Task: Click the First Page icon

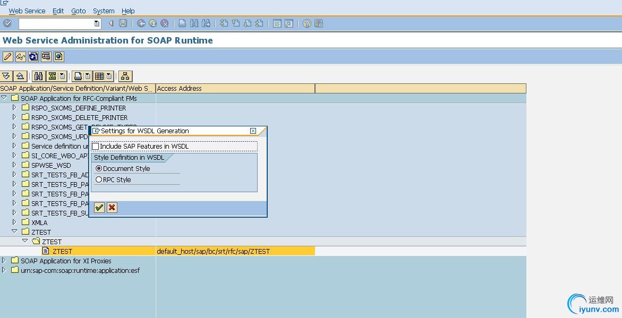Action: [224, 23]
